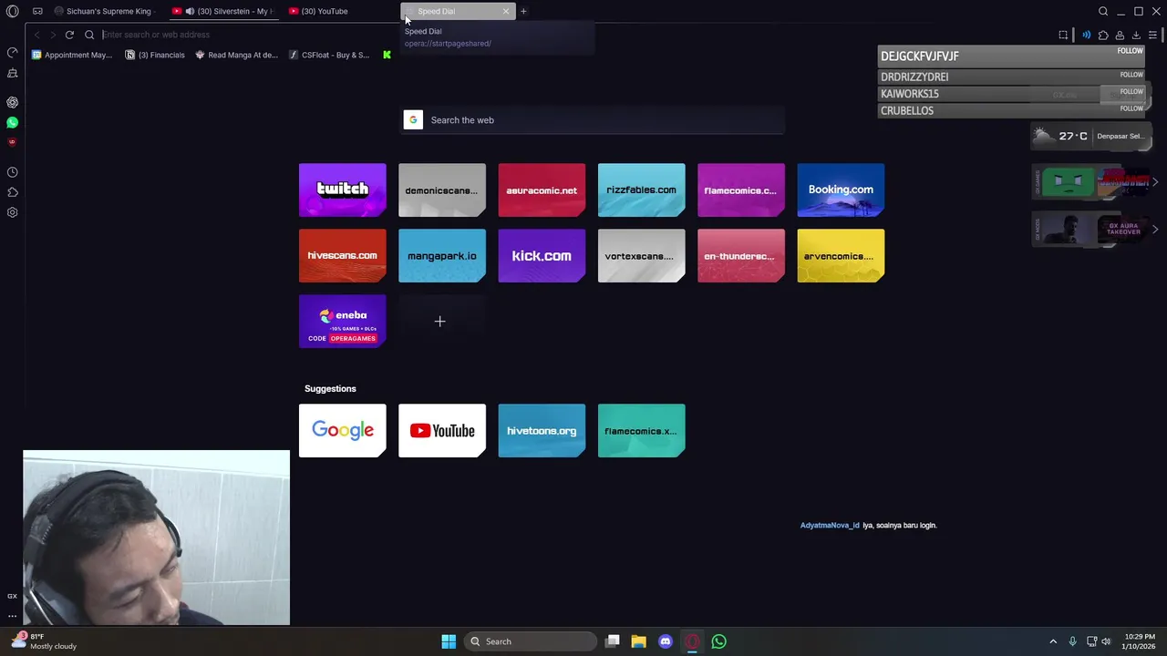1167x656 pixels.
Task: Open the extensions cube in toolbar
Action: [1103, 35]
